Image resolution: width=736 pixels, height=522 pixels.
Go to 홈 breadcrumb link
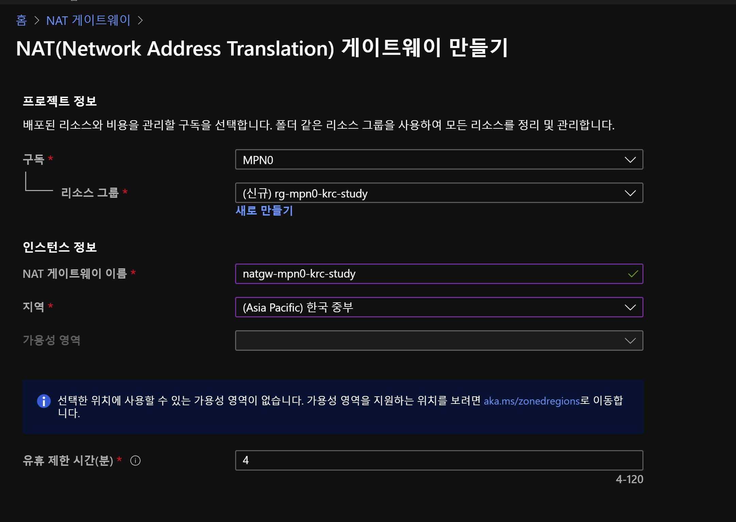(21, 20)
